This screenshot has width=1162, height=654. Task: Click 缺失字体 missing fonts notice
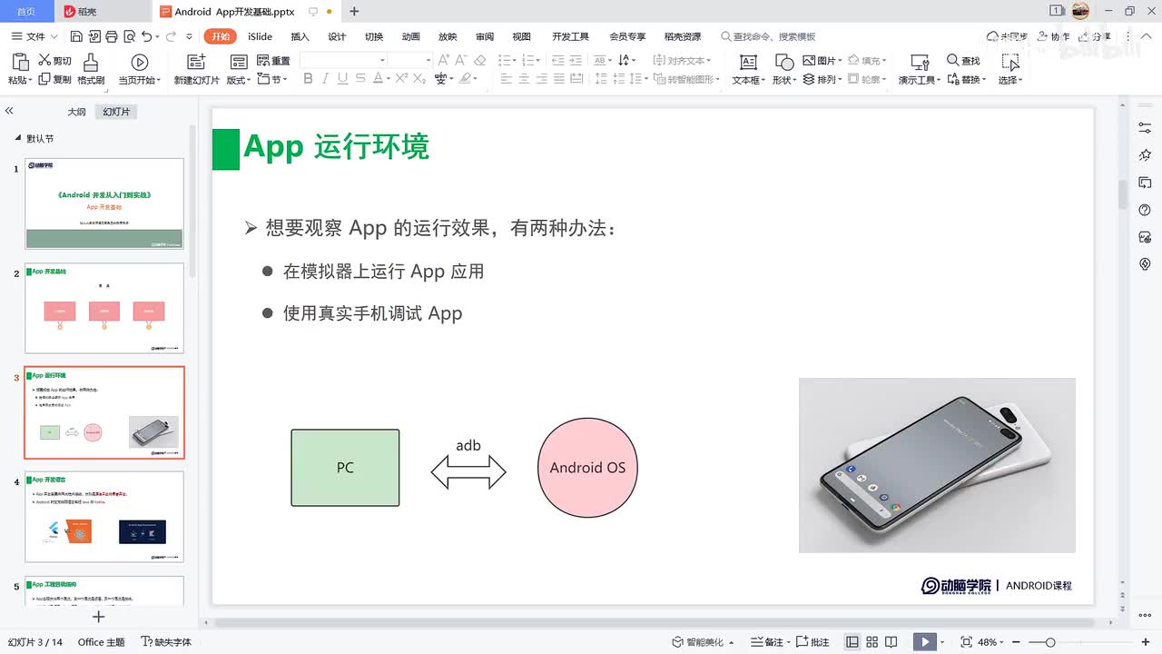click(x=166, y=642)
